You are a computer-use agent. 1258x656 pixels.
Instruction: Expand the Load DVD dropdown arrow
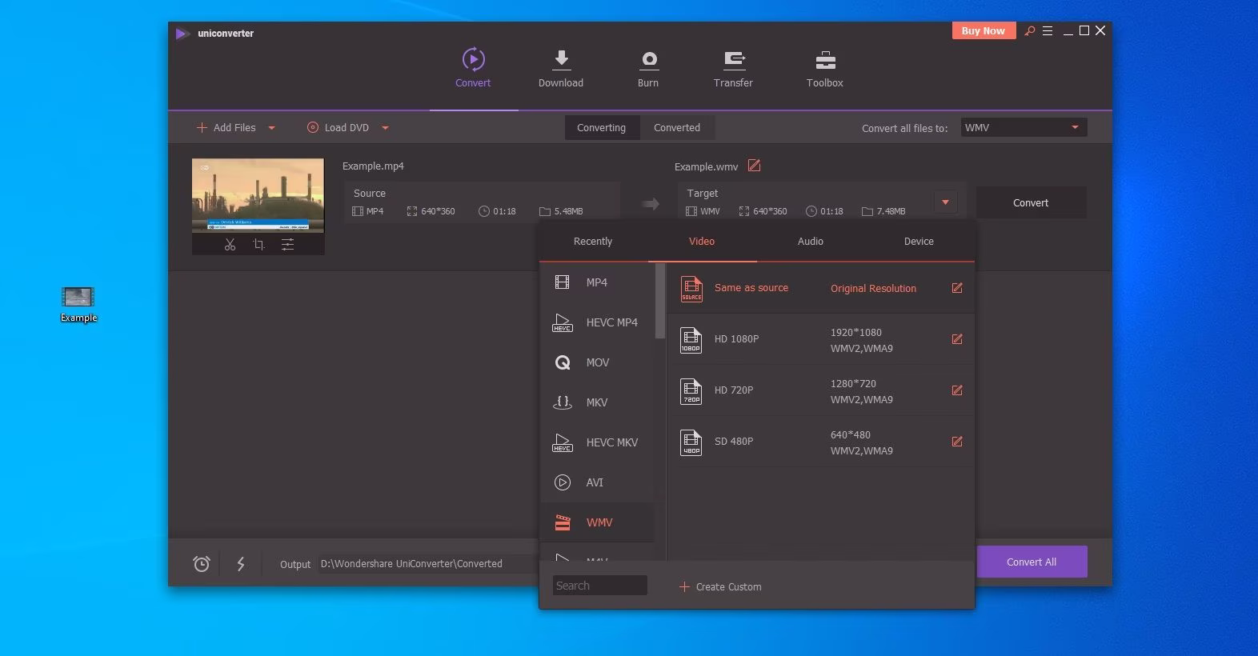point(385,128)
